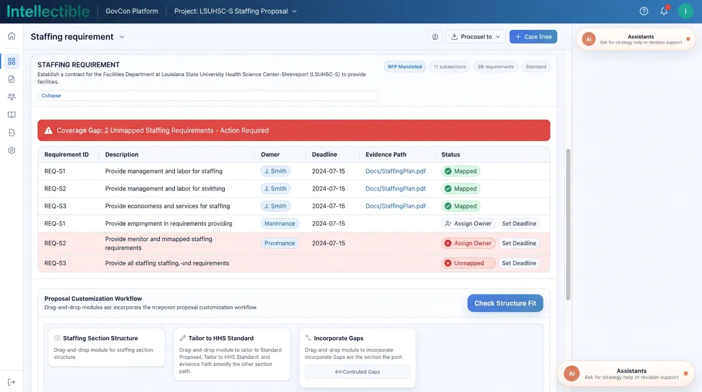This screenshot has width=702, height=392.
Task: Click the Manmance owner chip
Action: click(279, 224)
